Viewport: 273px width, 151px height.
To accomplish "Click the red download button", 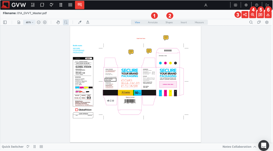I will 268,15.
